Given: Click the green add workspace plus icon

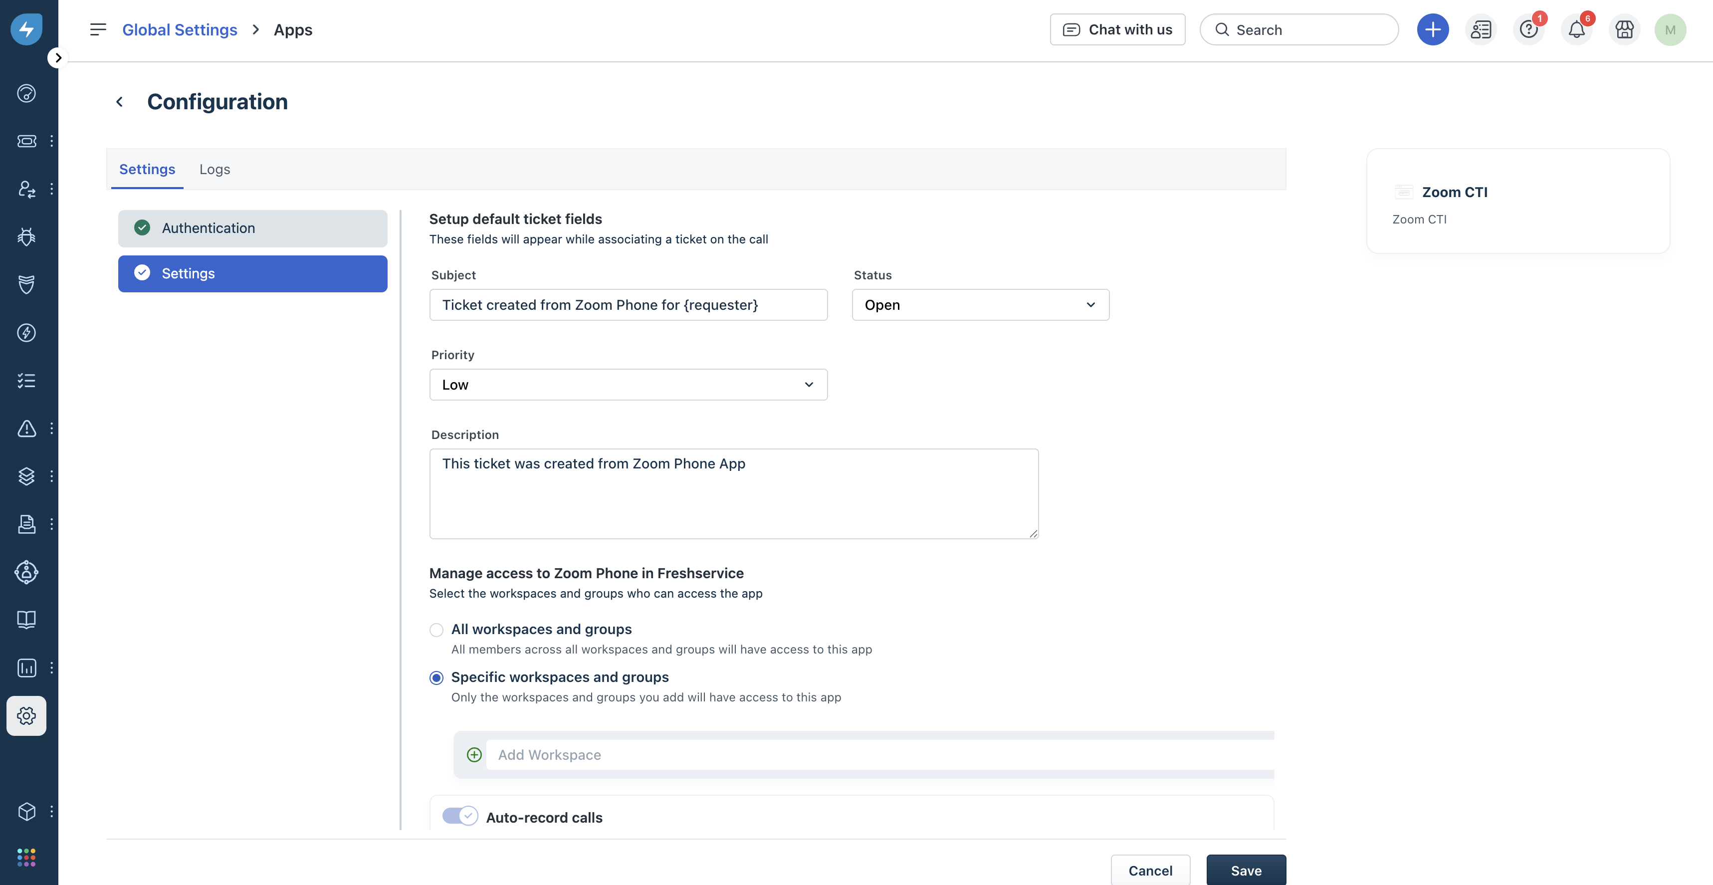Looking at the screenshot, I should (x=474, y=755).
